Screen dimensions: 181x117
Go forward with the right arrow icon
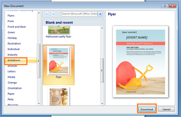pyautogui.click(x=53, y=14)
